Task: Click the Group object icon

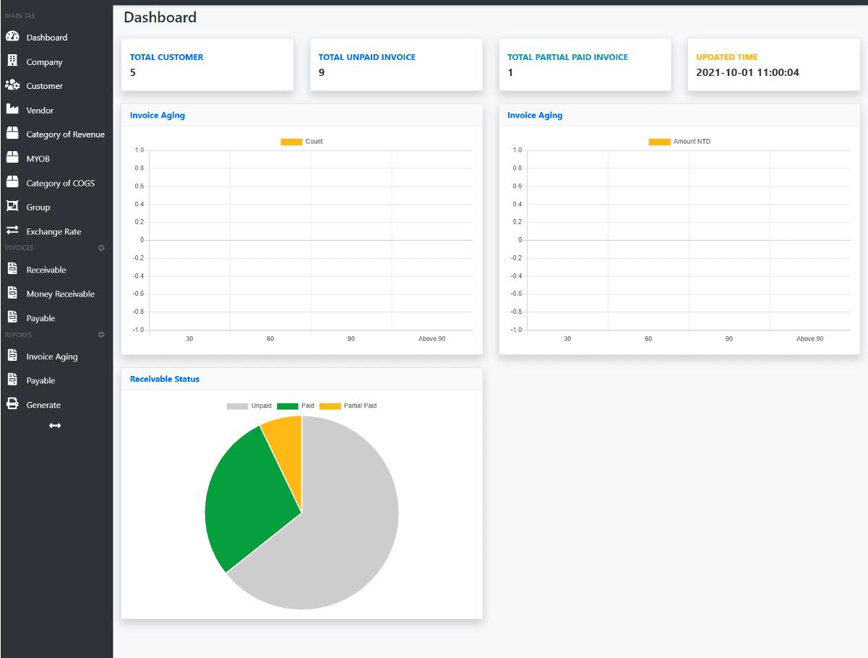Action: click(12, 207)
